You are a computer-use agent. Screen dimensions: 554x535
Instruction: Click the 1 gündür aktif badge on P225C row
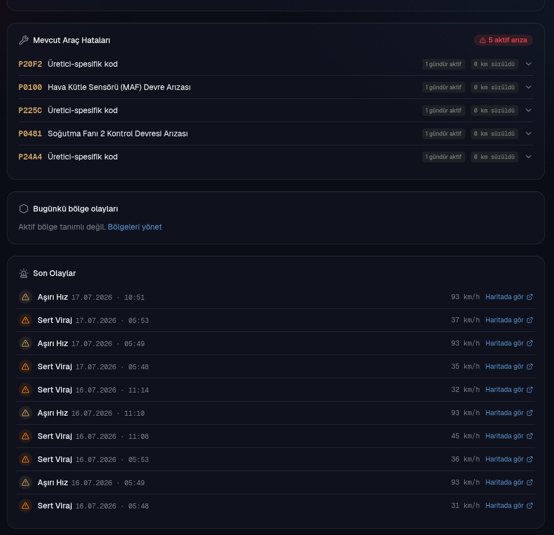click(x=443, y=110)
